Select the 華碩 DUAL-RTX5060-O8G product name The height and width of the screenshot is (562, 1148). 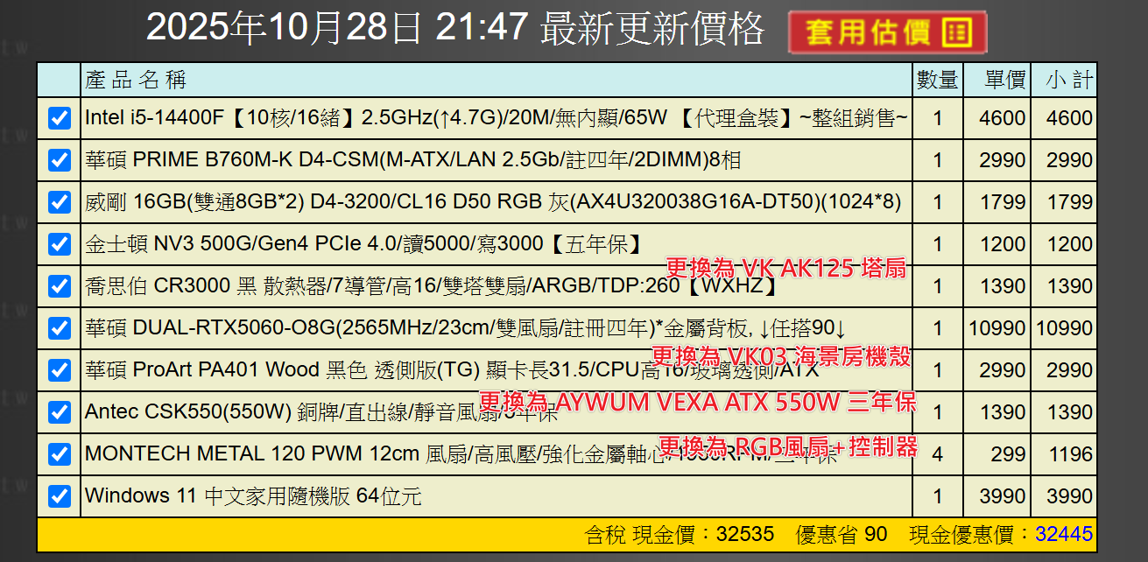click(466, 328)
